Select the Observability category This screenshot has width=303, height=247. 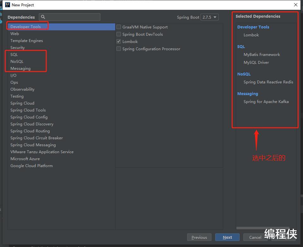coord(62,89)
